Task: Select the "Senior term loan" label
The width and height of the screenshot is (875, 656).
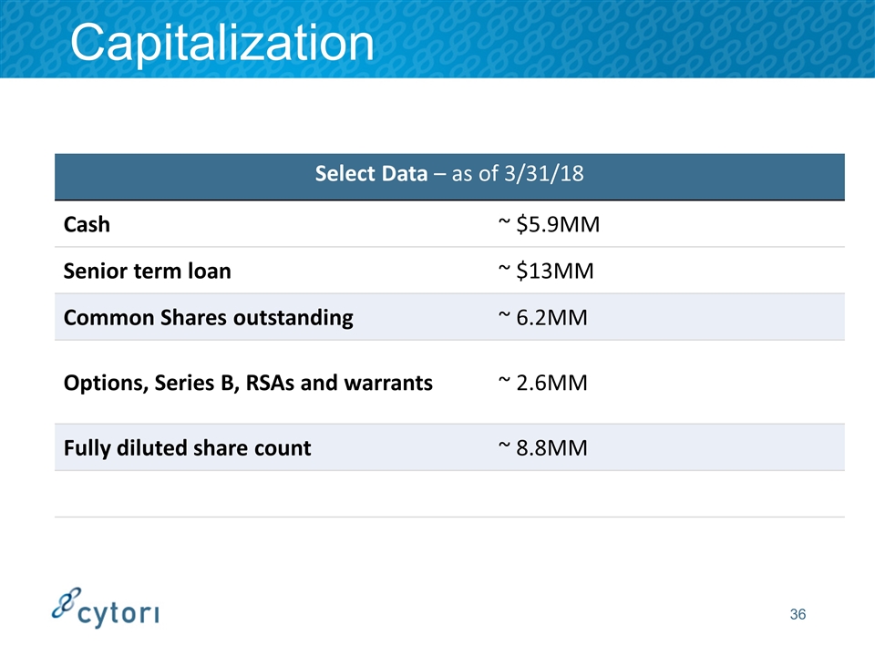Action: coord(147,271)
